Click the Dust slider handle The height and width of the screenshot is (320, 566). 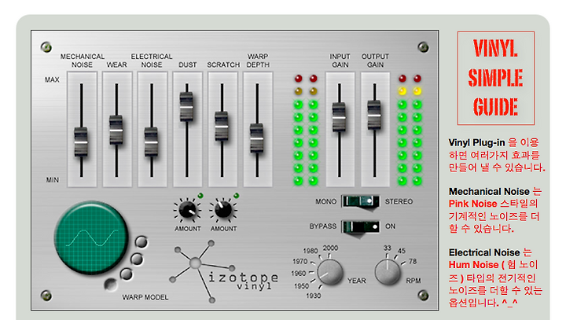tap(186, 107)
